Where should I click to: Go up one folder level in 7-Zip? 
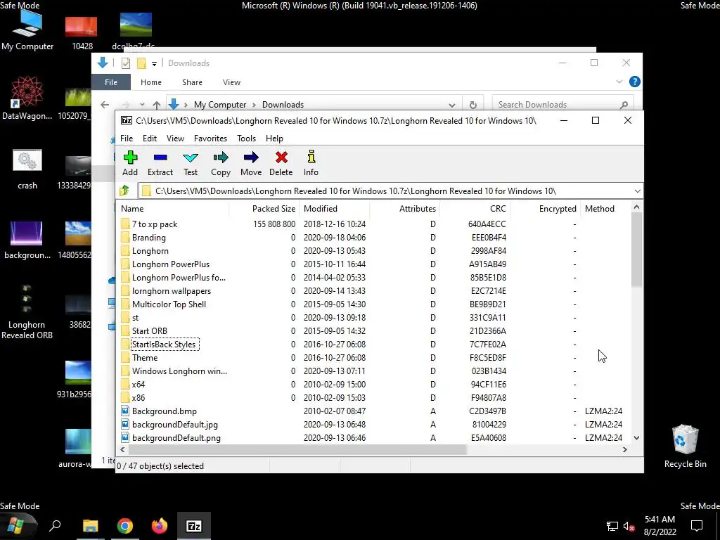click(x=124, y=191)
